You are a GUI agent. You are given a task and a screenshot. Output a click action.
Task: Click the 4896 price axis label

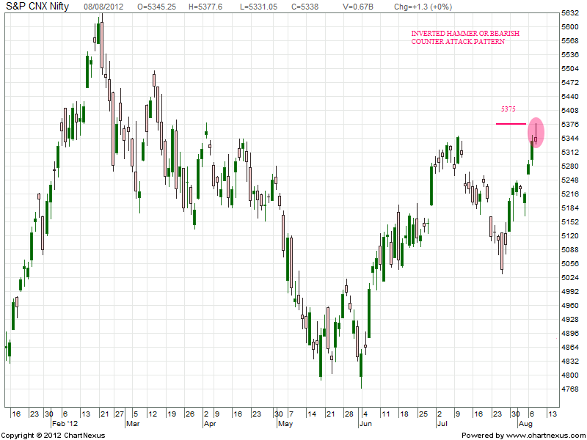point(570,334)
